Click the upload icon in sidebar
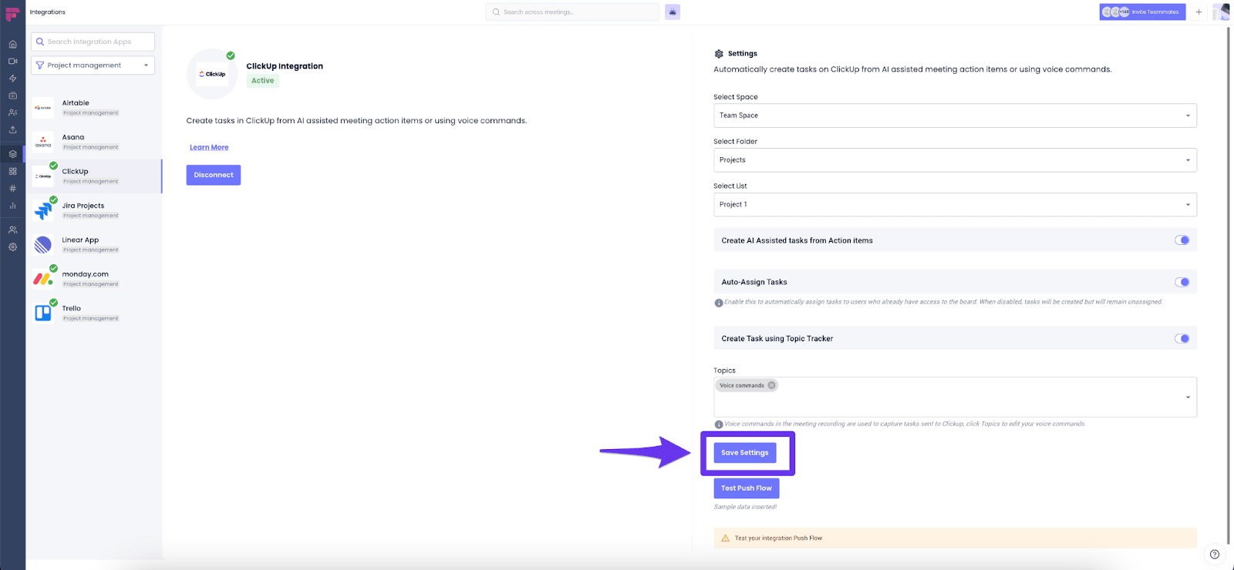The image size is (1234, 570). tap(12, 129)
